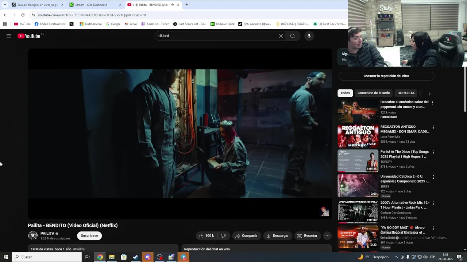Click Windows taskbar 'Buscar' search box
The image size is (467, 262).
[47, 257]
